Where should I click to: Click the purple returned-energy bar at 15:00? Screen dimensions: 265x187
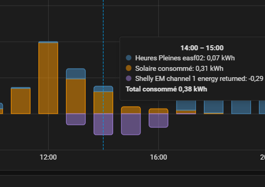click(131, 124)
